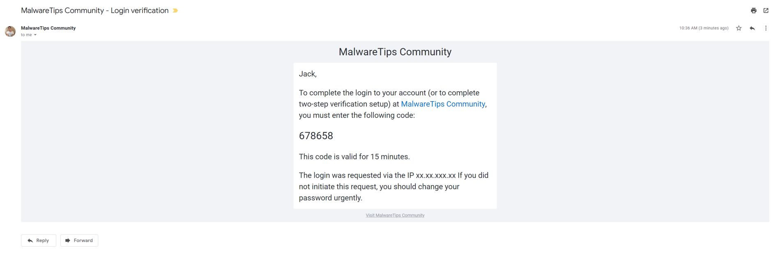Click the email subject line
This screenshot has width=771, height=256.
[x=94, y=11]
